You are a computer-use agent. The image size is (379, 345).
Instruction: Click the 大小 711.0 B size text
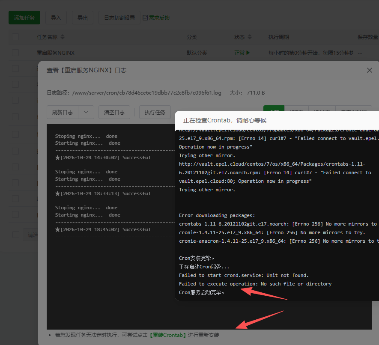pos(247,93)
